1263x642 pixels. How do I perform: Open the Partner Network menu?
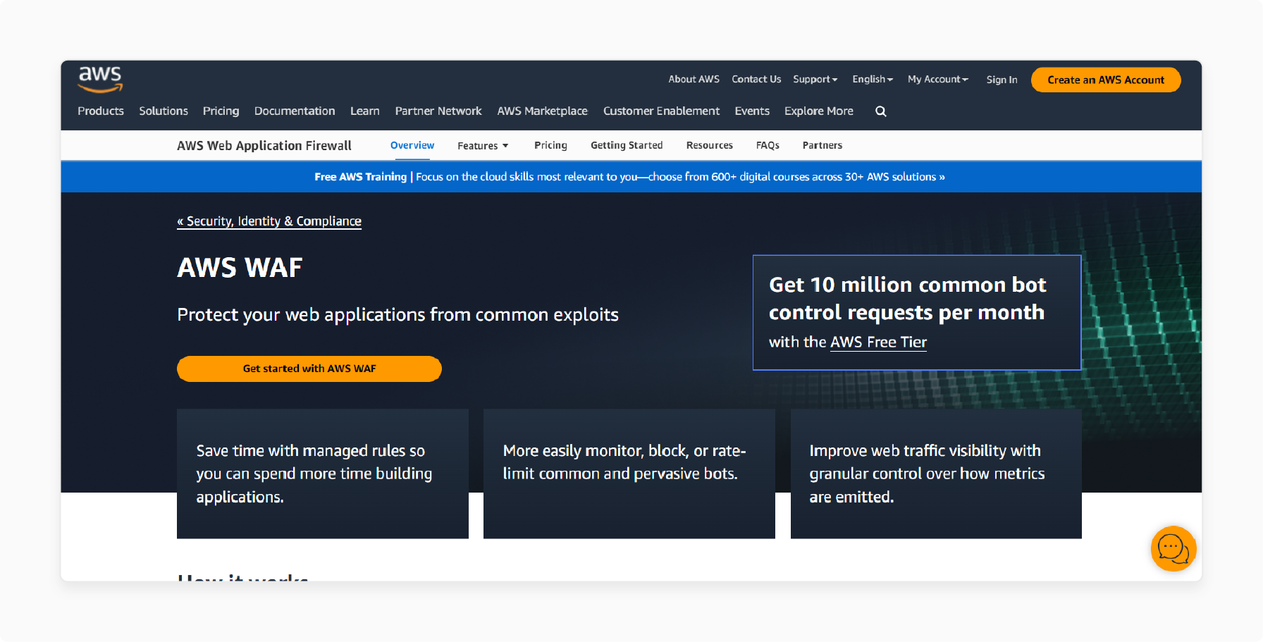[x=438, y=111]
